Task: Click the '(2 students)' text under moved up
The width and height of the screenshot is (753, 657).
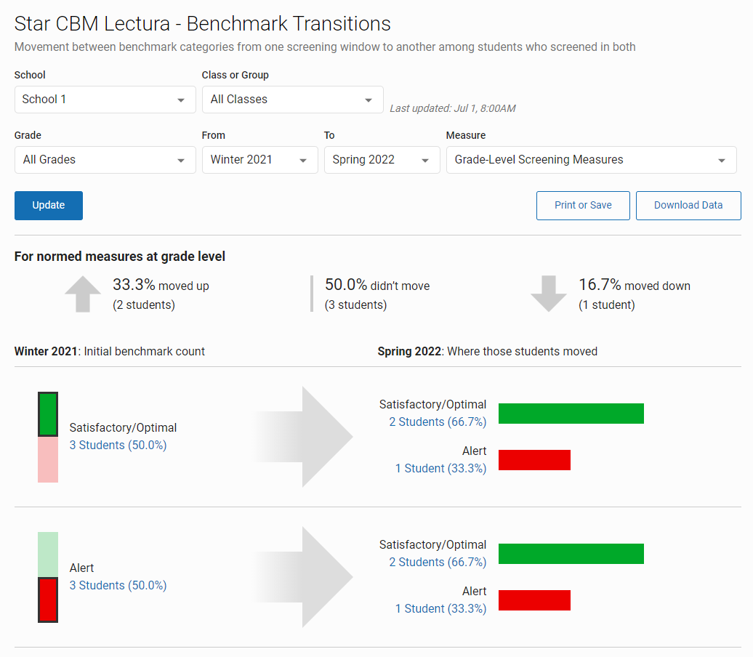Action: [144, 305]
